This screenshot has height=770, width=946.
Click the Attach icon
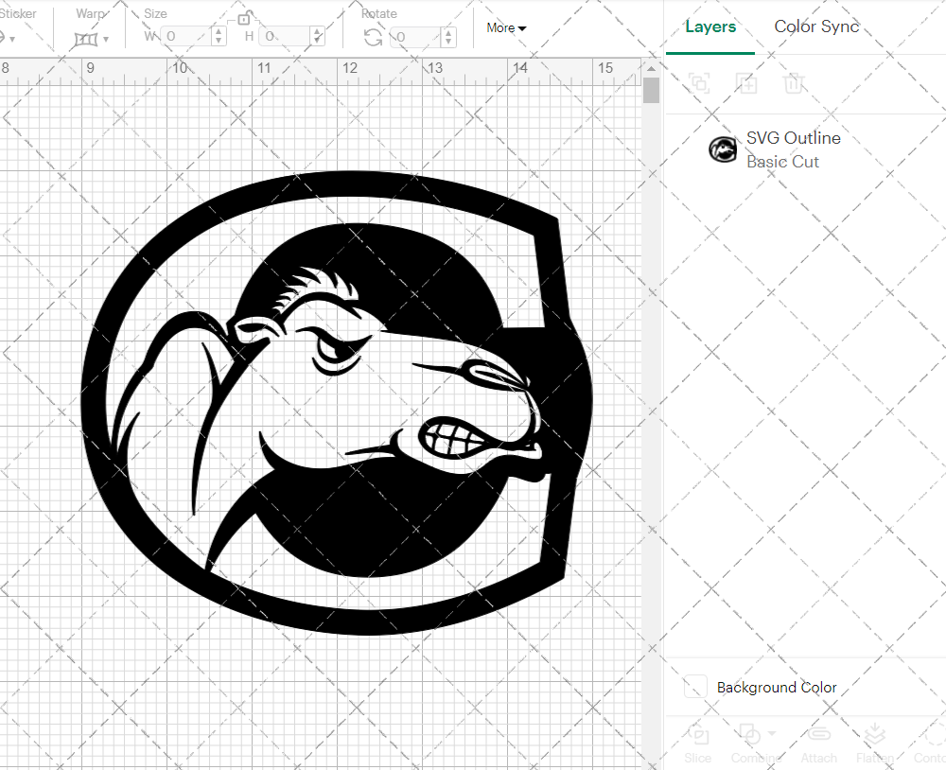(819, 734)
